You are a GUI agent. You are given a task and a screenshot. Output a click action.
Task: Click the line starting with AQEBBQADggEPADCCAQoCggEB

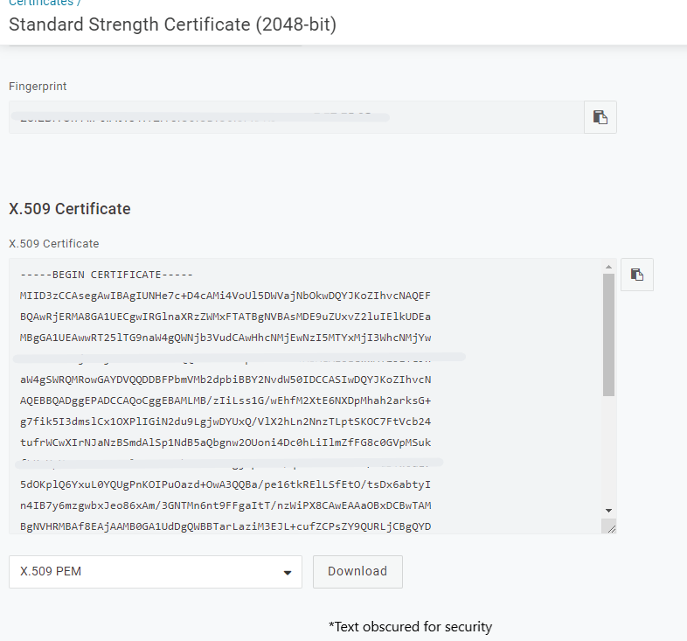pyautogui.click(x=226, y=401)
